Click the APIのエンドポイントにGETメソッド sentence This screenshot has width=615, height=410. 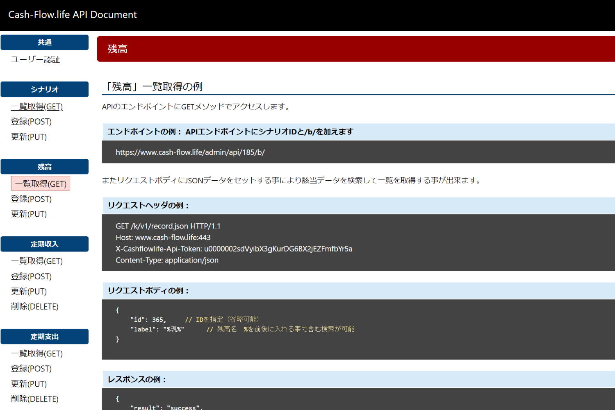click(196, 107)
